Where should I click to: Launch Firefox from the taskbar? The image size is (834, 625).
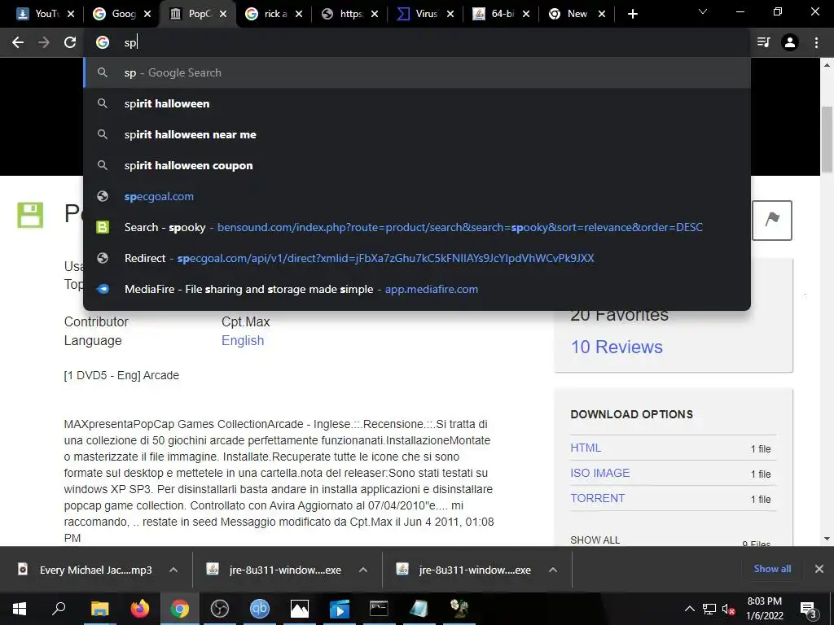(140, 609)
